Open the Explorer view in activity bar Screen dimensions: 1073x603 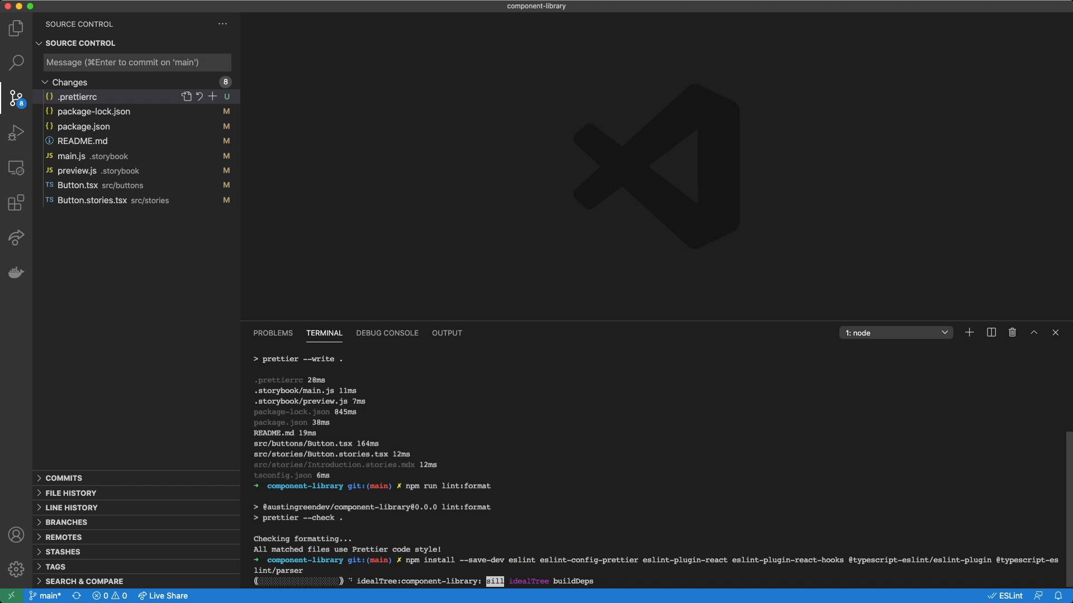click(16, 28)
